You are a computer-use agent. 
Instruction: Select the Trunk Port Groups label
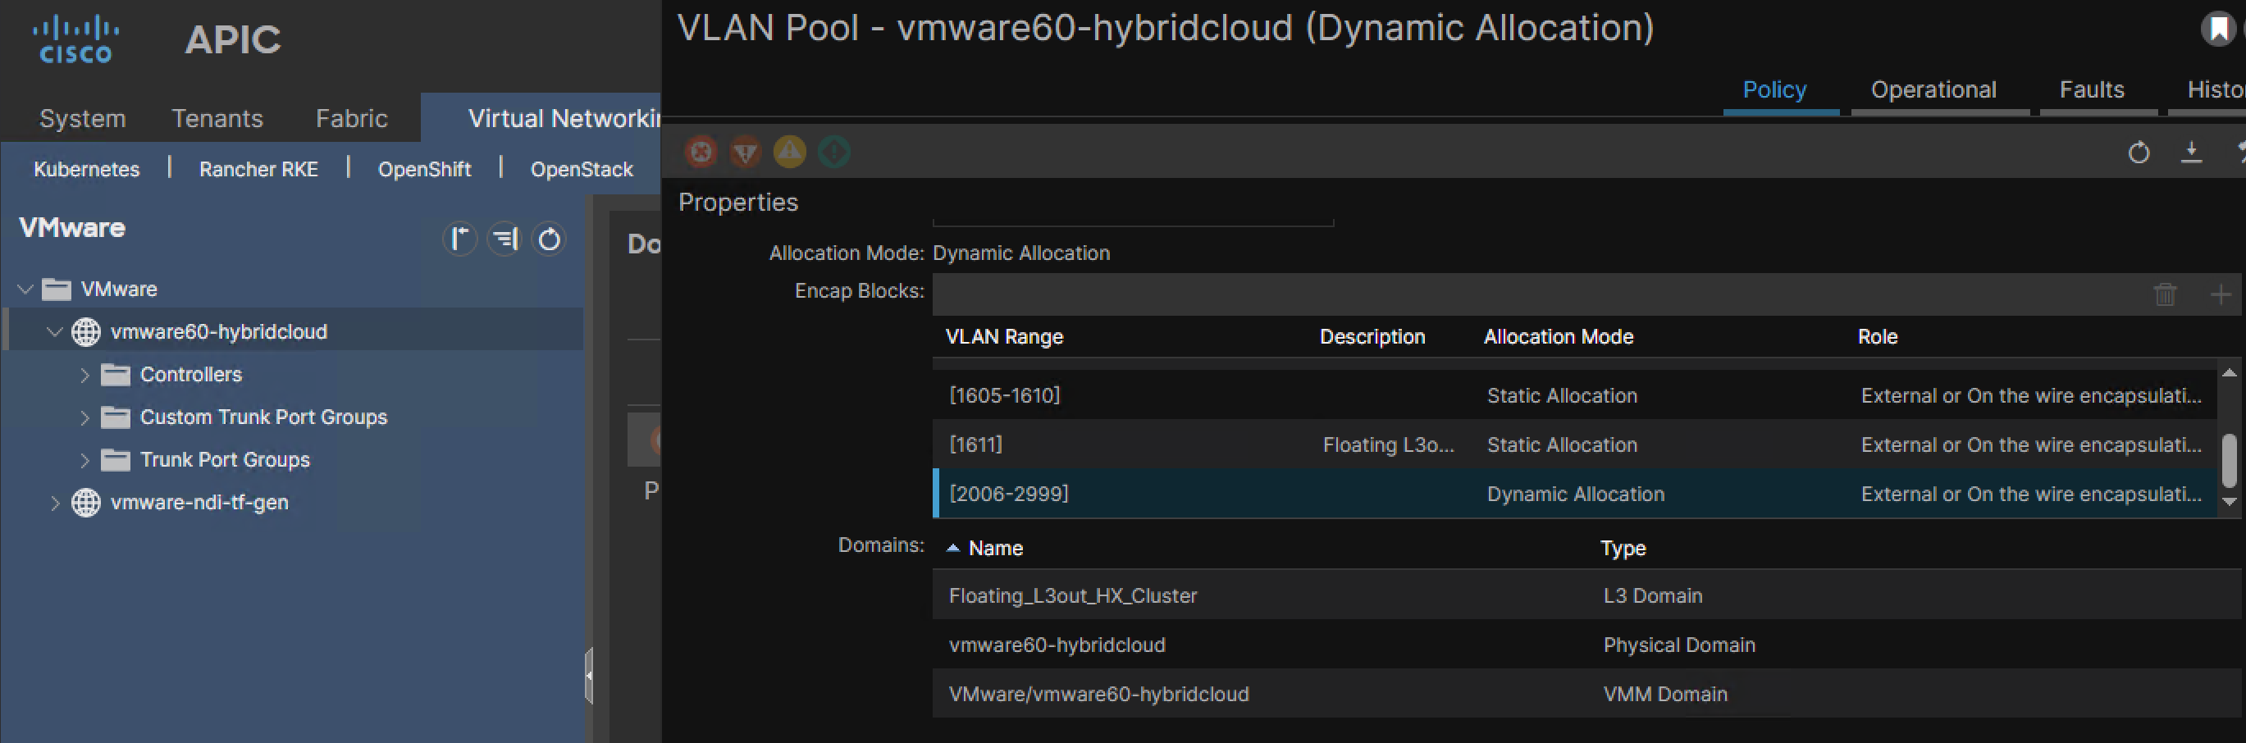tap(225, 459)
